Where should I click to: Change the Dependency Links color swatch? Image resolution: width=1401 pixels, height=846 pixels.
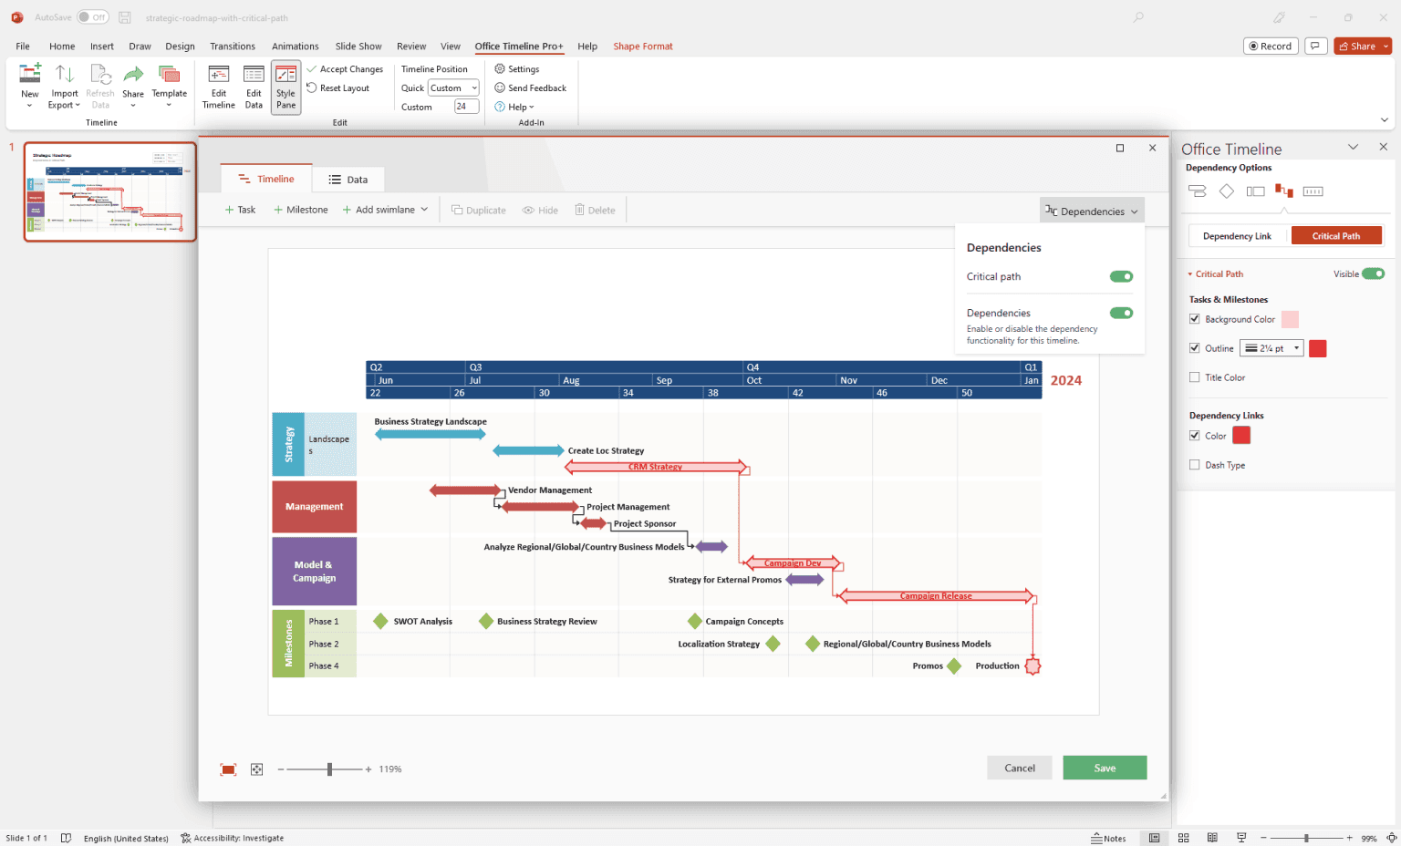coord(1241,435)
